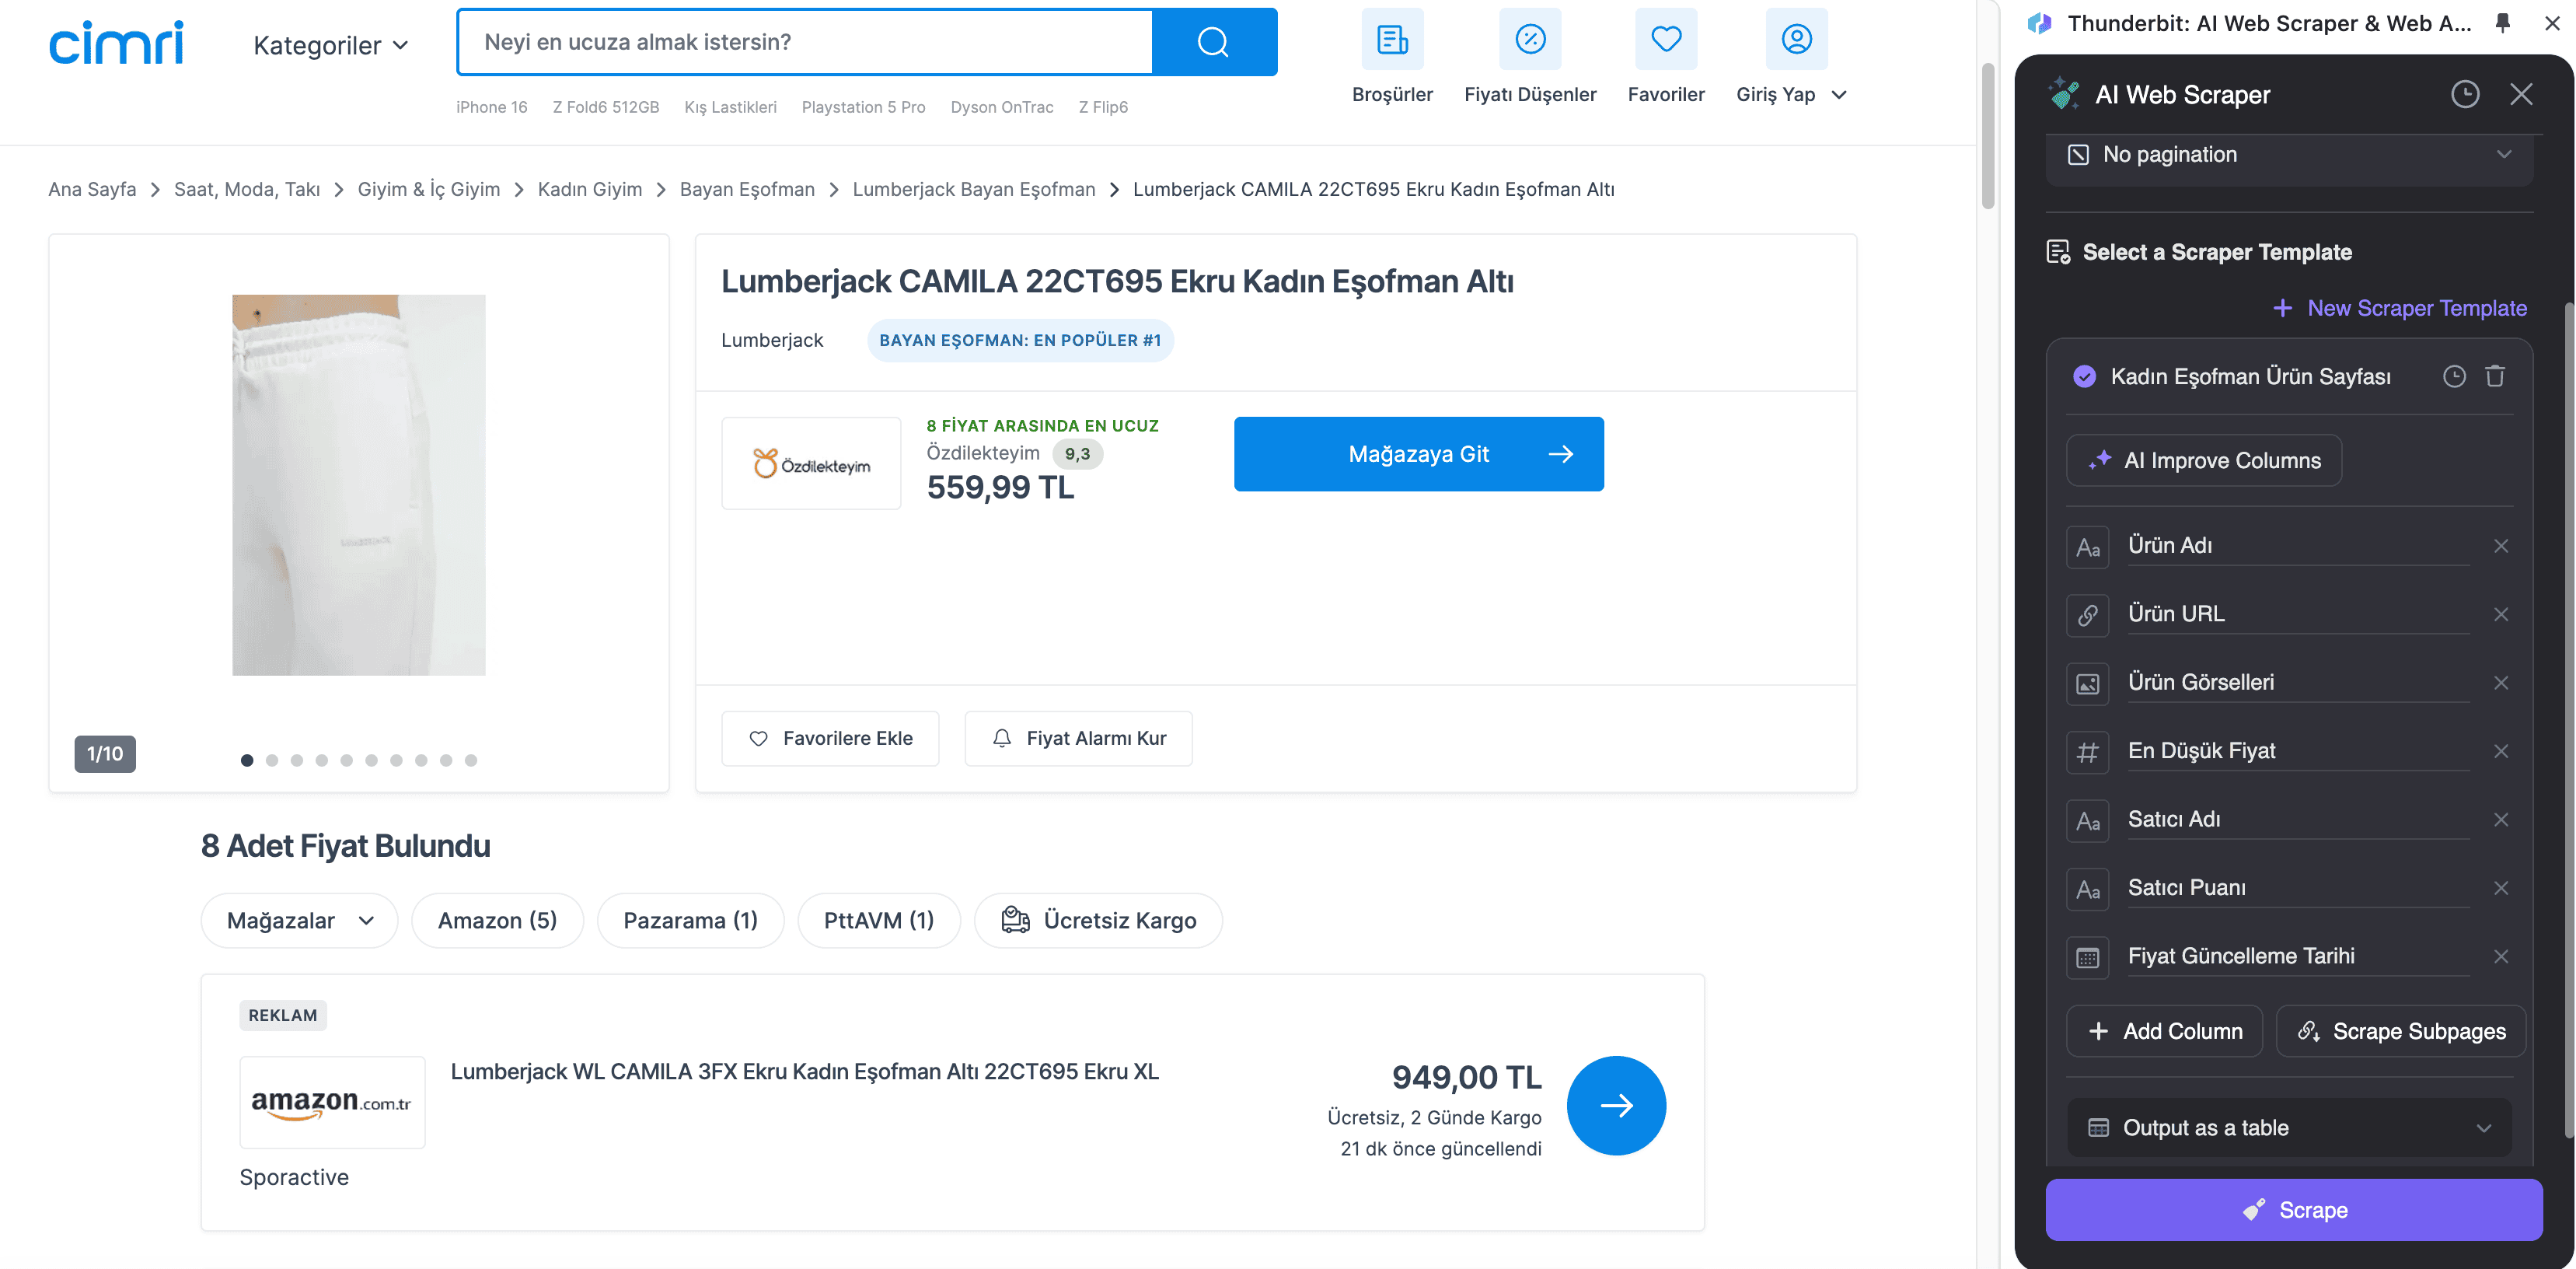Image resolution: width=2576 pixels, height=1269 pixels.
Task: Expand the No pagination dropdown
Action: tap(2289, 155)
